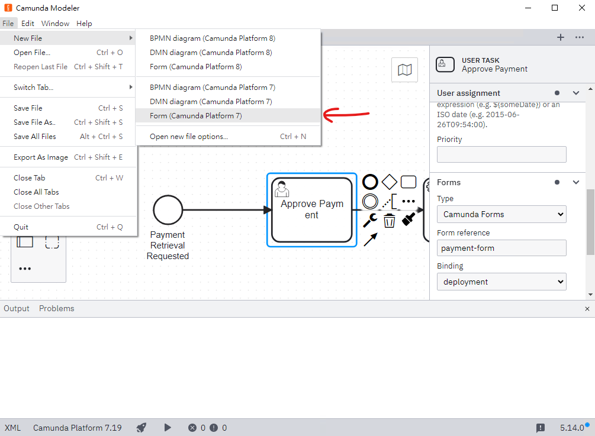
Task: Append intermediate event double circle
Action: click(x=370, y=201)
